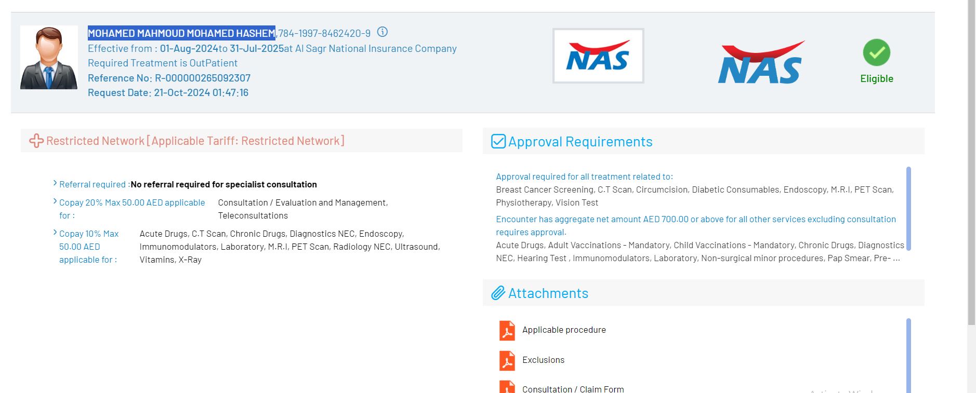Click the Breast Cancer Screening services list

(695, 196)
